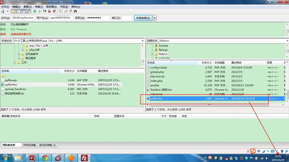Expand the php上传 folder tree node
This screenshot has width=289, height=162.
(x=23, y=50)
